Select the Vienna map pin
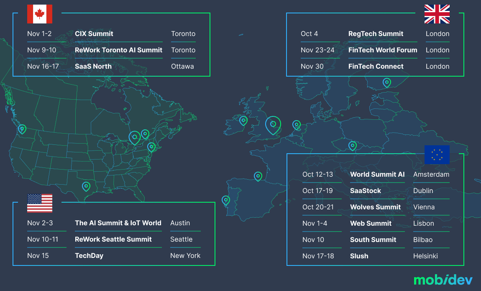Viewport: 481px width, 291px height. (353, 146)
